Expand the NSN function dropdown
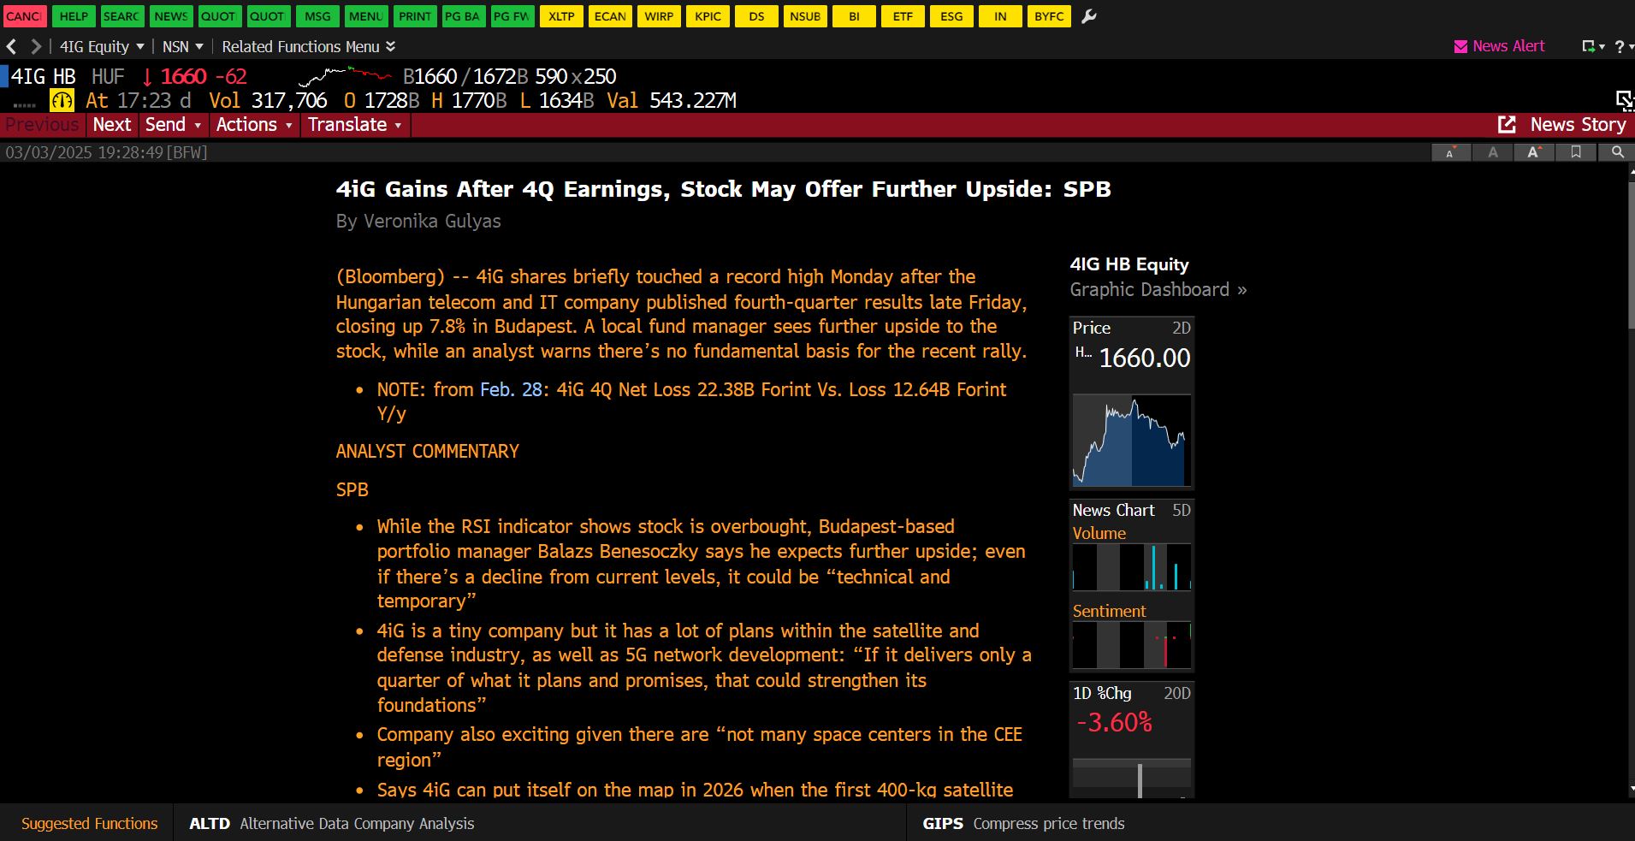Screen dimensions: 1635x841 tap(183, 46)
